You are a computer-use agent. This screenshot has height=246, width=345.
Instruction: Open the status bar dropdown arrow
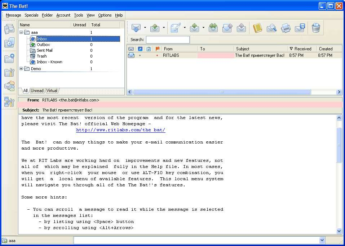[x=322, y=240]
